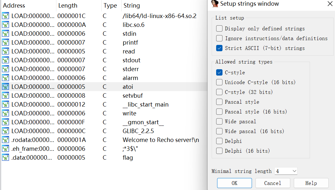Select the GLIBC_2.2.5 string row
Image resolution: width=335 pixels, height=190 pixels.
coord(104,131)
